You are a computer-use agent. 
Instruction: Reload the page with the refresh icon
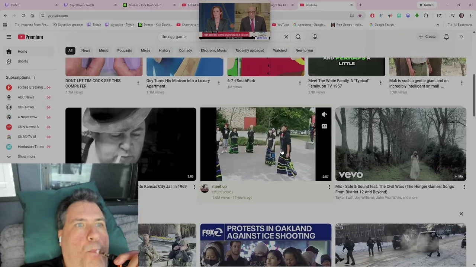[23, 16]
